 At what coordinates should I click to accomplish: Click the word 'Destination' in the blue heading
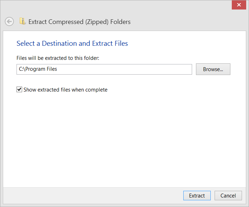(60, 43)
